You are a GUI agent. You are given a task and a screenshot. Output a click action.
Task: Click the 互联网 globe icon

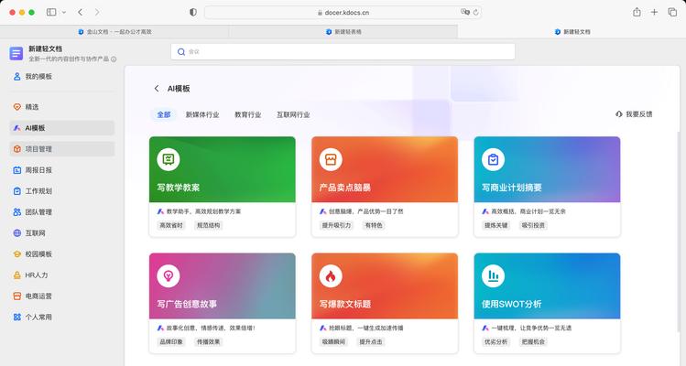click(17, 233)
